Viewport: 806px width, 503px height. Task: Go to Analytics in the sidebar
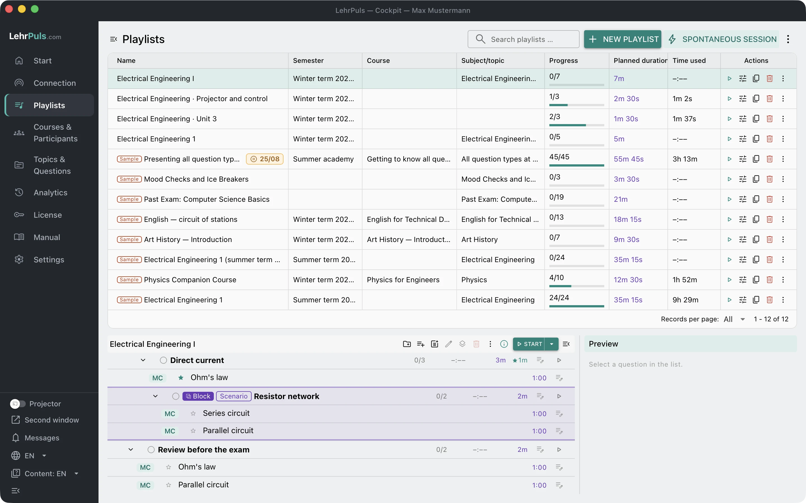49,193
